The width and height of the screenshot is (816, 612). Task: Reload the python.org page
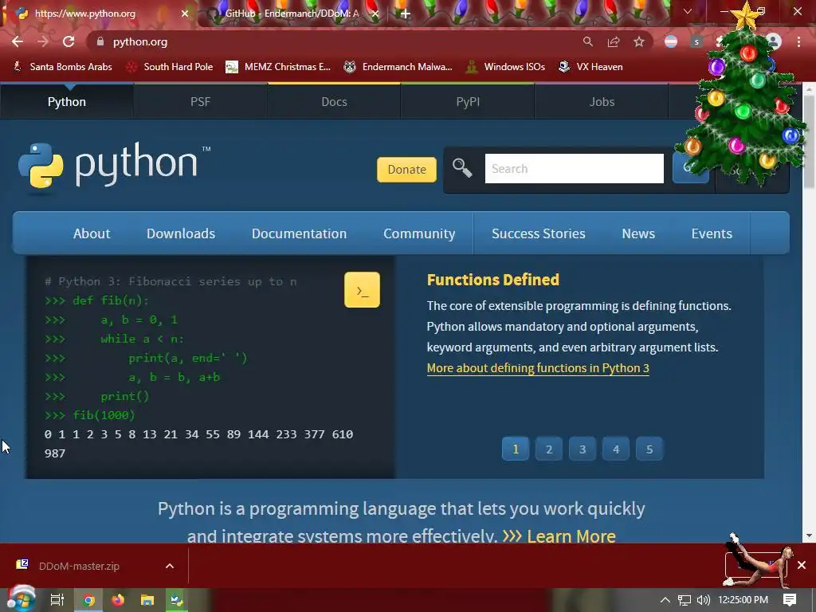click(69, 41)
